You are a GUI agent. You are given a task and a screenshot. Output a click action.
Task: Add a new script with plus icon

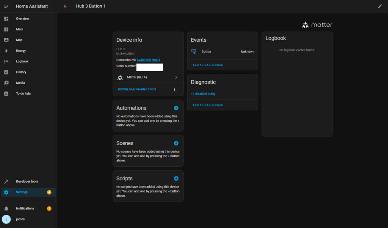(x=176, y=178)
